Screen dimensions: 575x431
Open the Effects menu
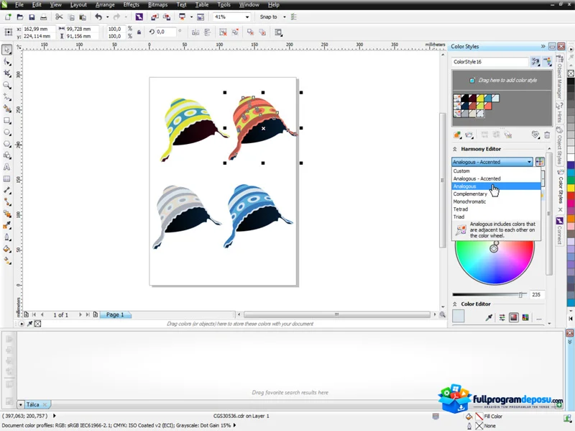132,5
